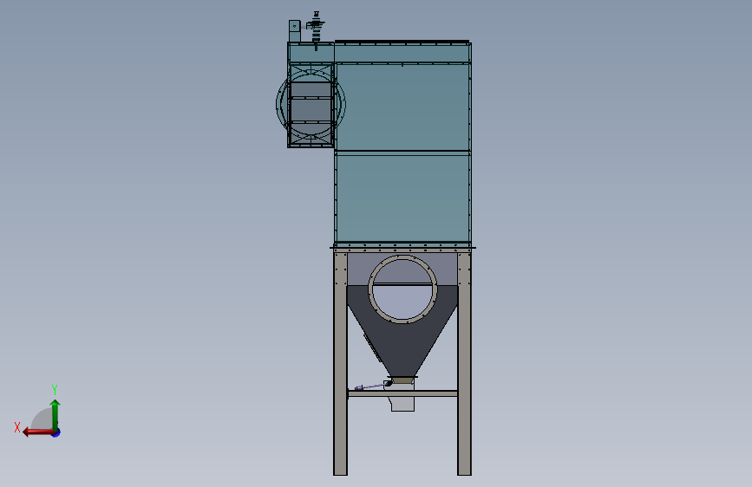Click the blue Z axis dot on the triad

tap(56, 432)
